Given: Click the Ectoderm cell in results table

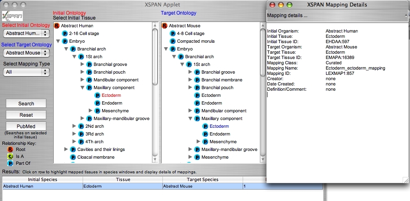Looking at the screenshot, I should point(123,186).
